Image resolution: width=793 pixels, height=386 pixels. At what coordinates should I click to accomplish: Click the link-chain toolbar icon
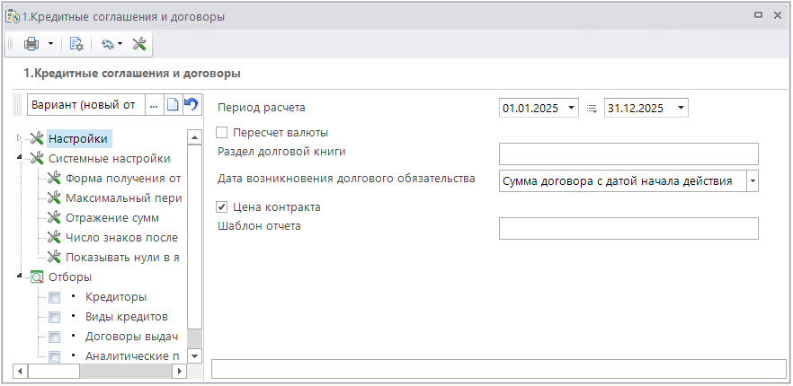click(x=107, y=43)
